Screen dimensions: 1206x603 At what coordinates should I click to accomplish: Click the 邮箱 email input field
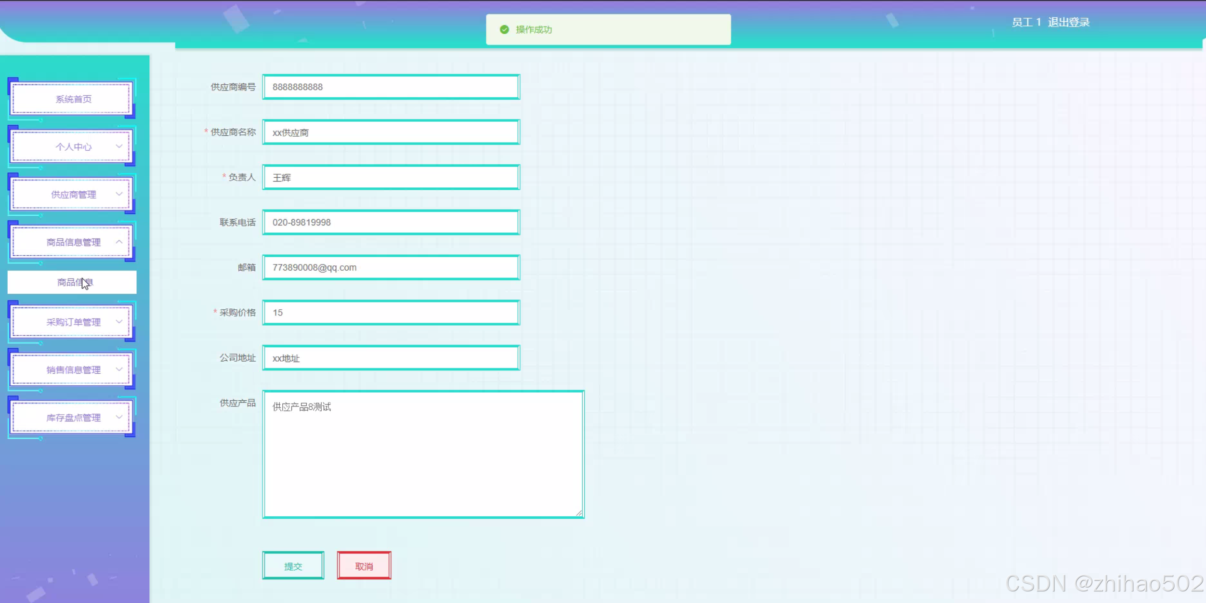[x=391, y=268]
